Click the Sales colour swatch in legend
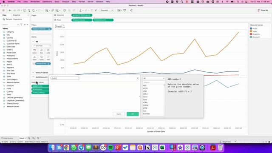This screenshot has height=153, width=272. pyautogui.click(x=251, y=31)
